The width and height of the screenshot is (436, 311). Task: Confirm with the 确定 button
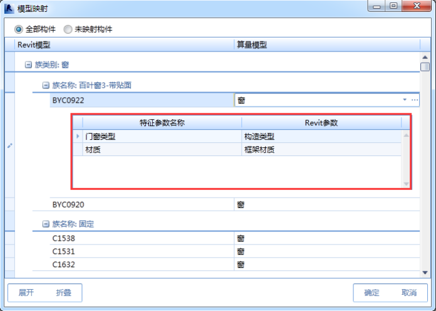[x=371, y=293]
